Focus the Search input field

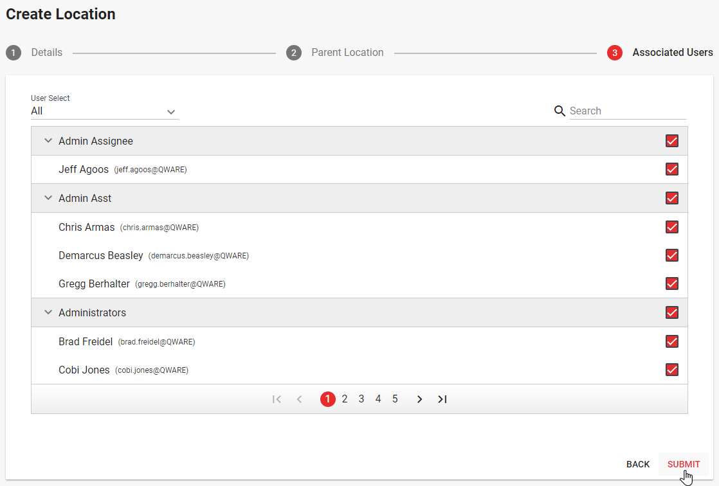[628, 111]
